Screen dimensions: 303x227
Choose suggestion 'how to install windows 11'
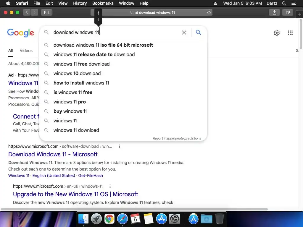pos(123,83)
